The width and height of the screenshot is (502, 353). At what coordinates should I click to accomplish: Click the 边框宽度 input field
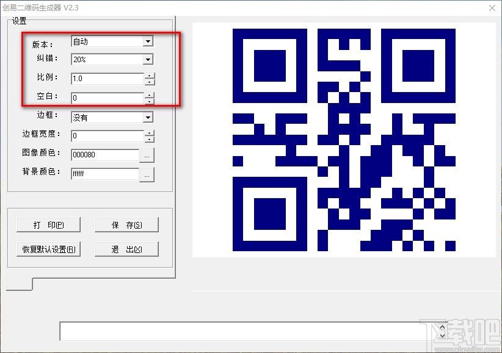(x=107, y=136)
